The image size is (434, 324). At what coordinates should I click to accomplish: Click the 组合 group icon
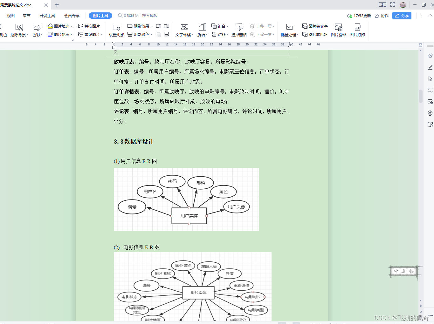click(x=214, y=26)
